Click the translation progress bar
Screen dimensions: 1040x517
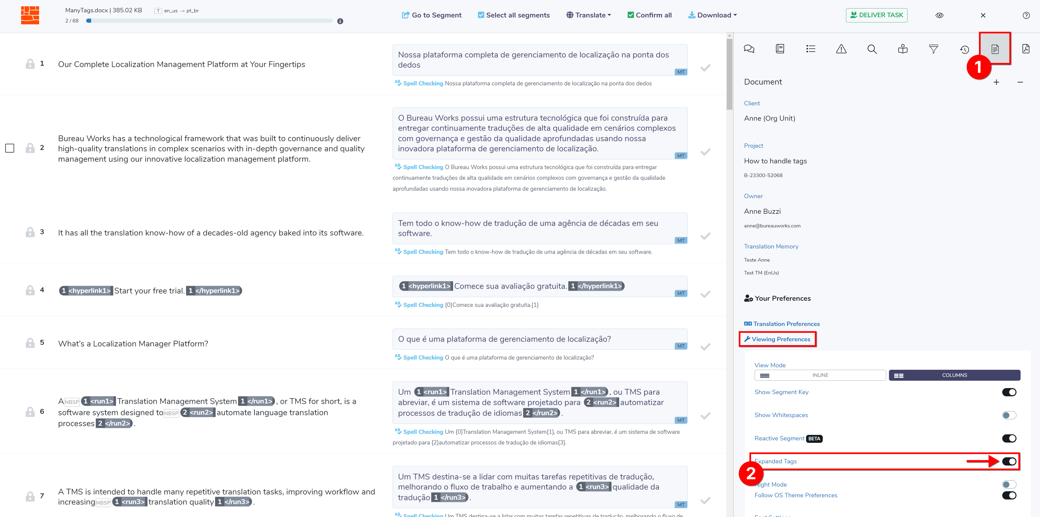coord(210,21)
